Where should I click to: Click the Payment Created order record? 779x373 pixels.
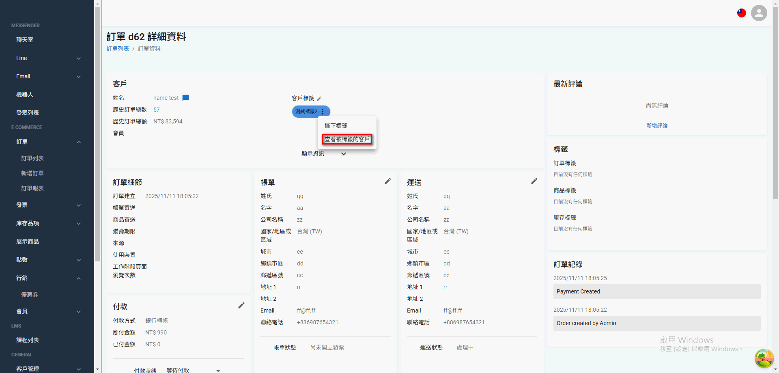(x=657, y=291)
